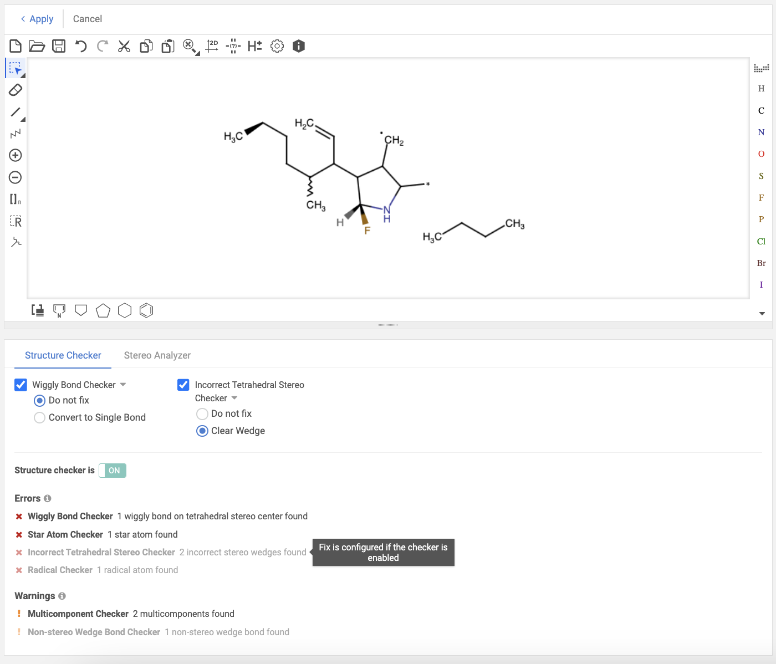Click the 2D Clean layout icon
776x664 pixels.
click(x=212, y=46)
